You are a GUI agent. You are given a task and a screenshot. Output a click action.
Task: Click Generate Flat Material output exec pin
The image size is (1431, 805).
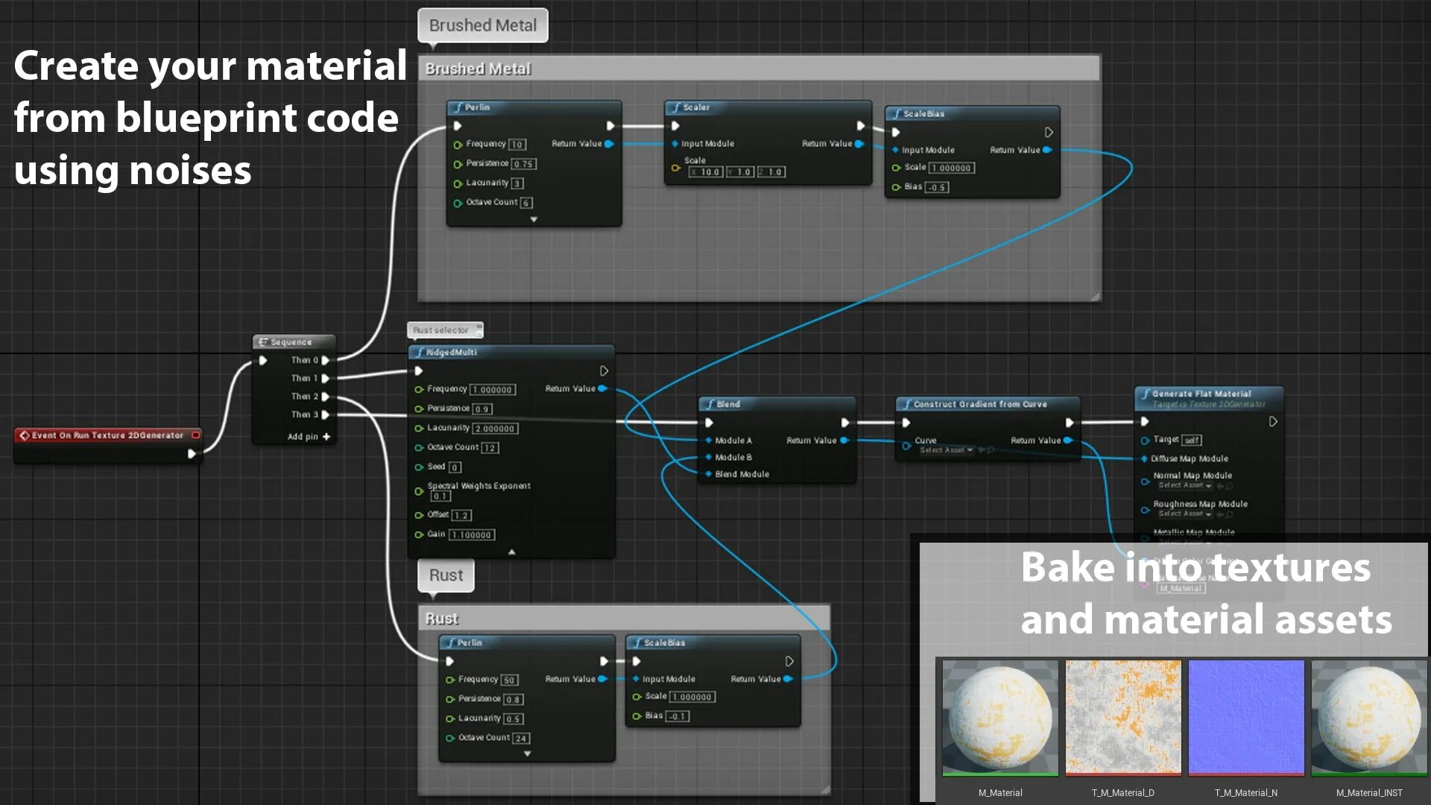coord(1273,422)
